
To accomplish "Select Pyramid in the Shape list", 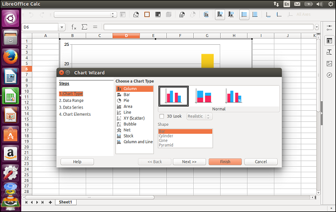I will [x=185, y=145].
